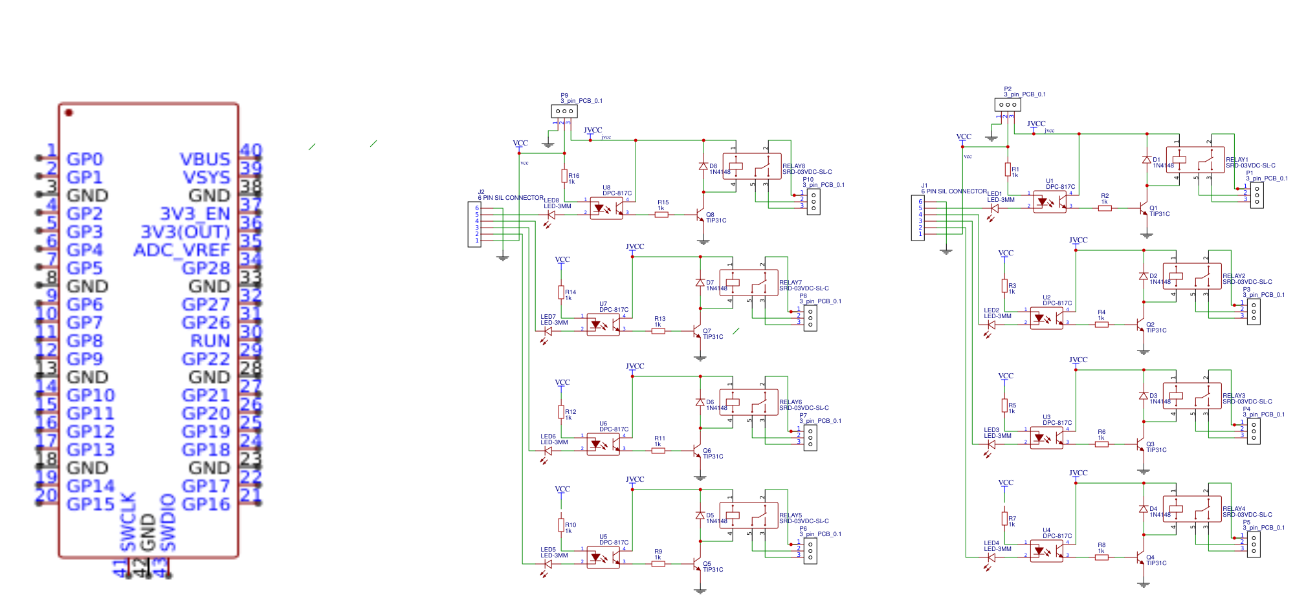Screen dimensions: 1295x604
Task: Click the SWDIO pin label
Action: pyautogui.click(x=168, y=522)
